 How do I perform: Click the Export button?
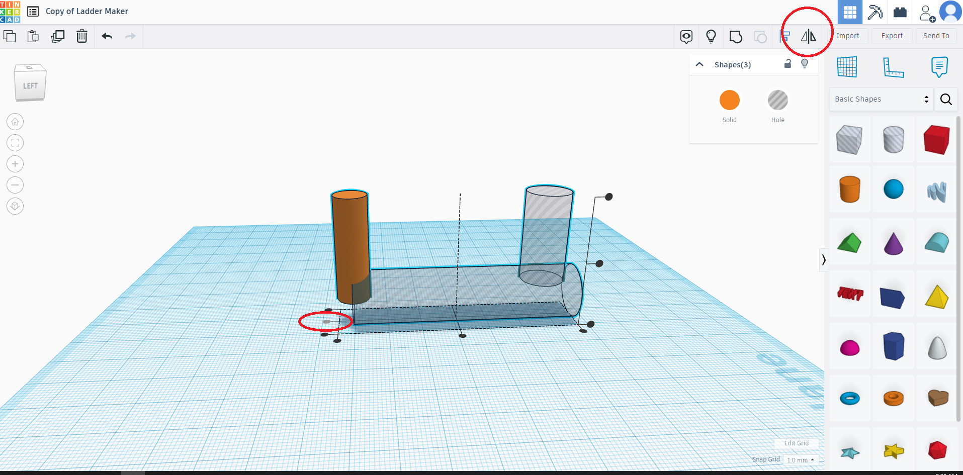(892, 36)
